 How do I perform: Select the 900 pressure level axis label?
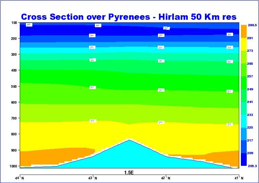14,150
